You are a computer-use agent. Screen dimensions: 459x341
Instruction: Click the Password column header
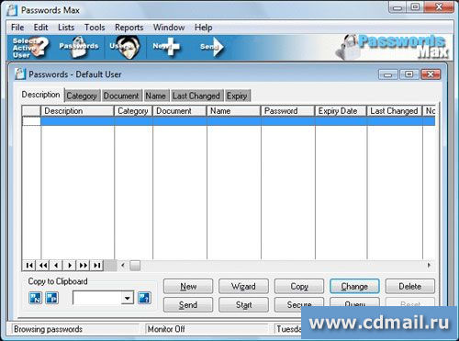[288, 111]
